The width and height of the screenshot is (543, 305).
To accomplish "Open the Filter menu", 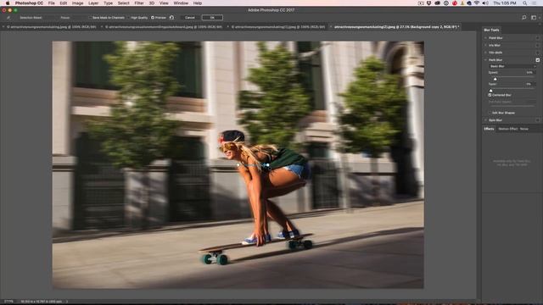I will tap(139, 3).
